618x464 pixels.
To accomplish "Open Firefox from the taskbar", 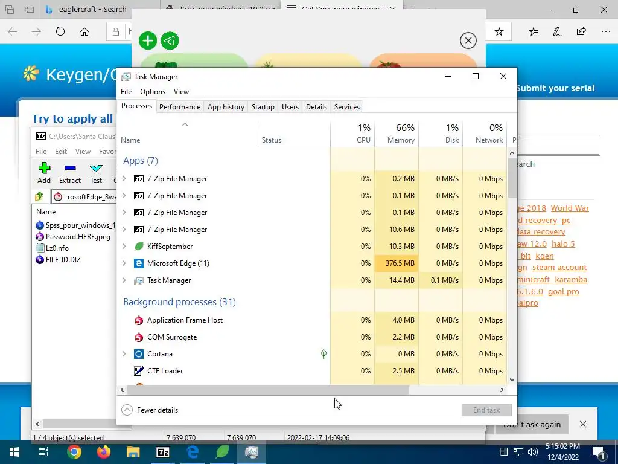I will click(104, 452).
